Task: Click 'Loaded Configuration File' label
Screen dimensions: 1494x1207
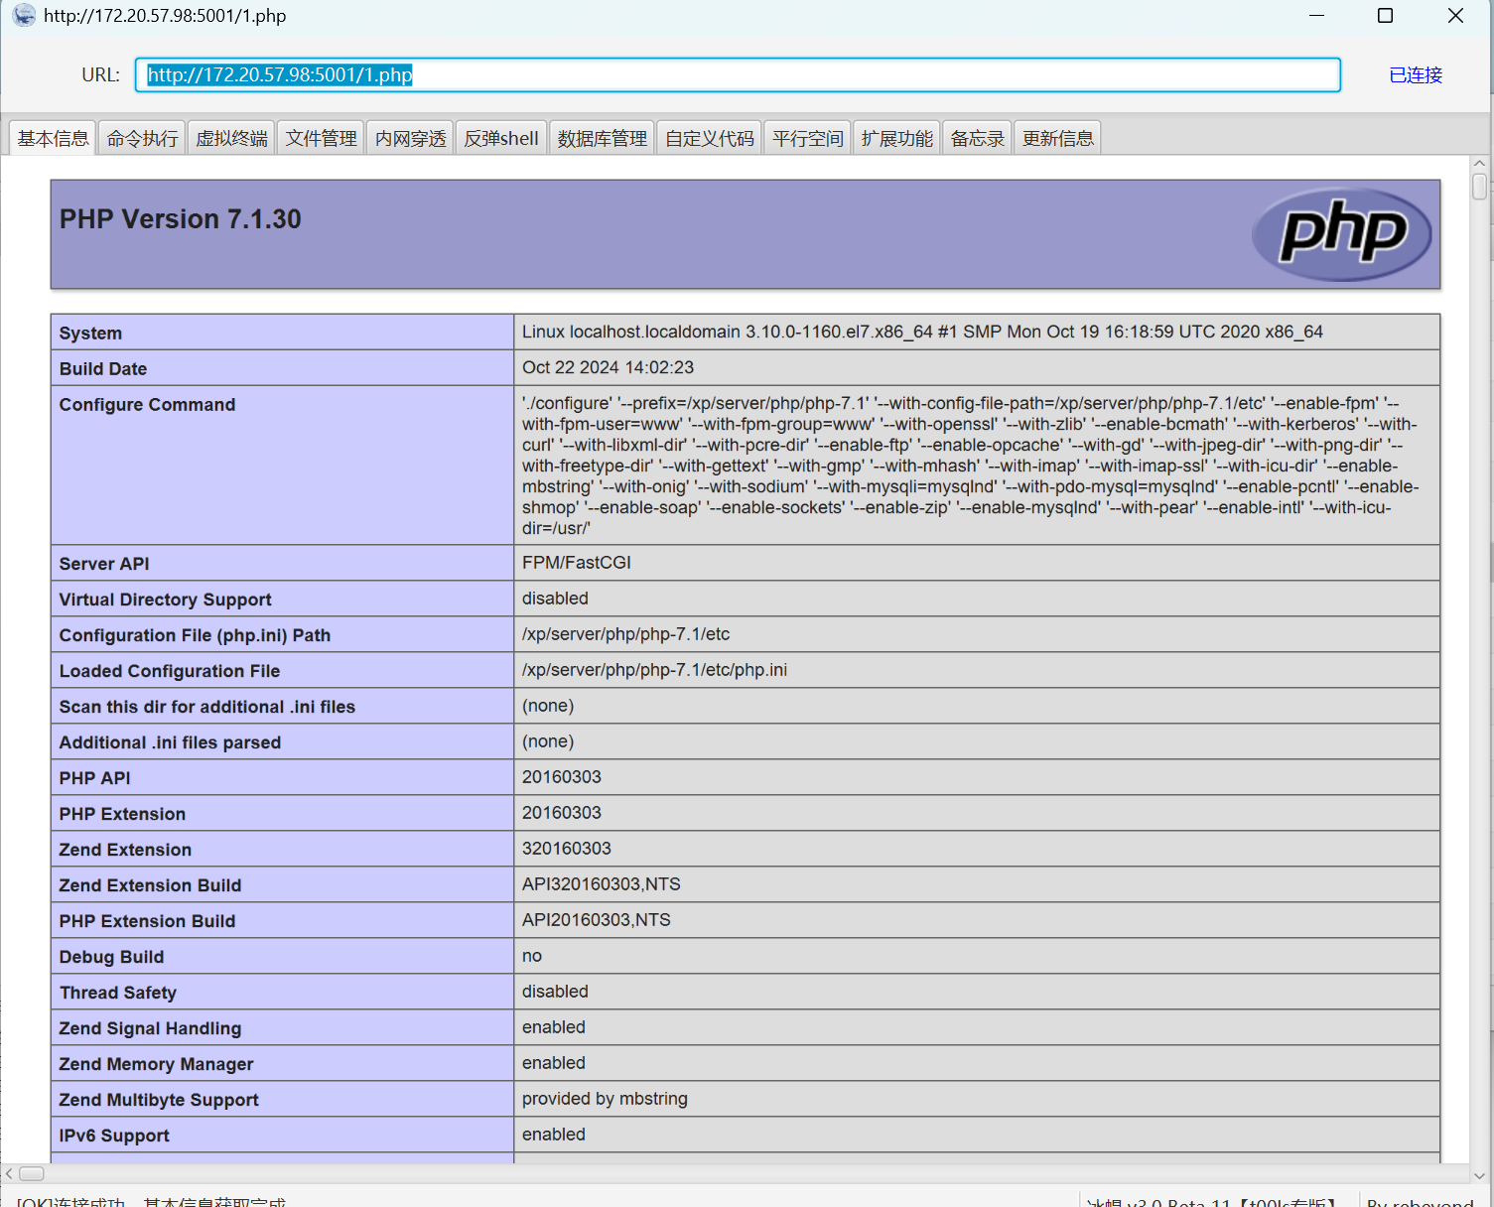Action: click(170, 671)
